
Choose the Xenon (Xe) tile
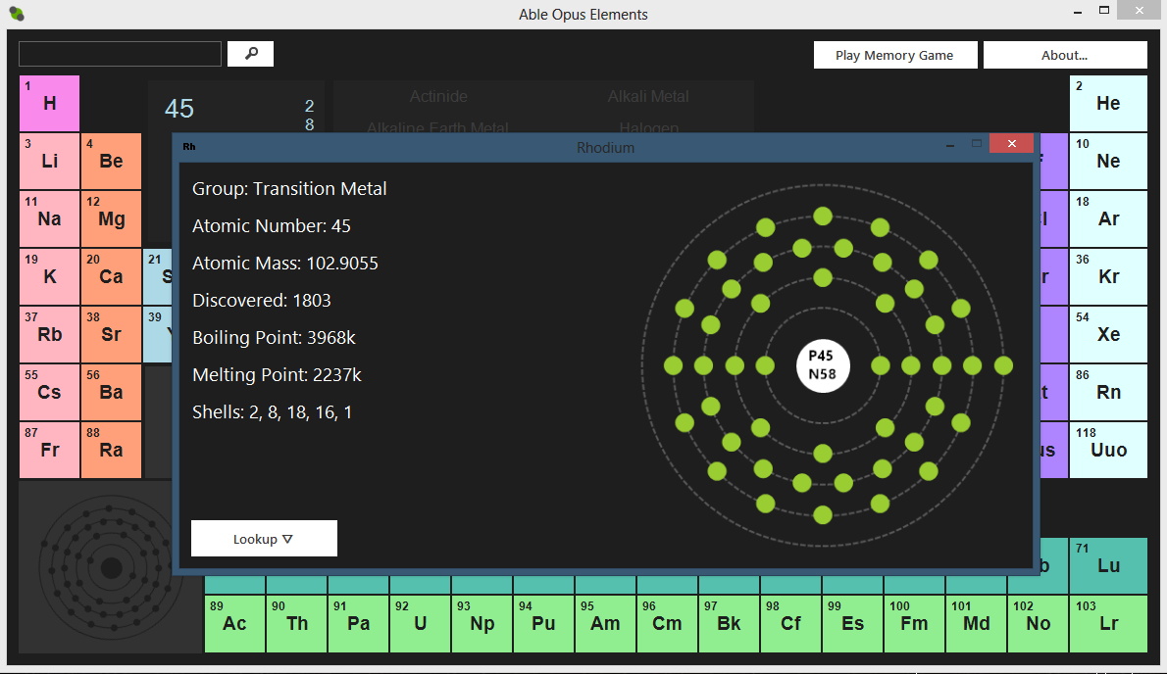1108,334
